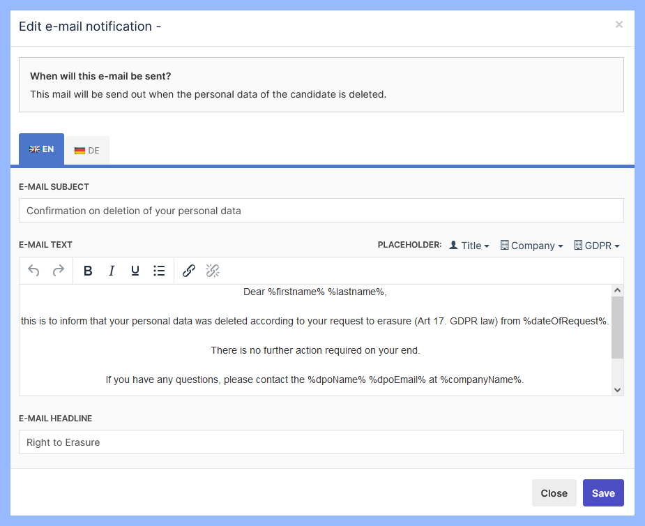Image resolution: width=645 pixels, height=526 pixels.
Task: Click the Undo icon in editor toolbar
Action: click(33, 271)
